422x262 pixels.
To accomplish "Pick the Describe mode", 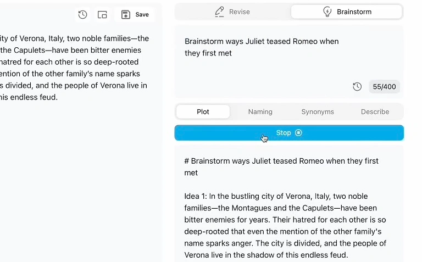I will tap(375, 112).
